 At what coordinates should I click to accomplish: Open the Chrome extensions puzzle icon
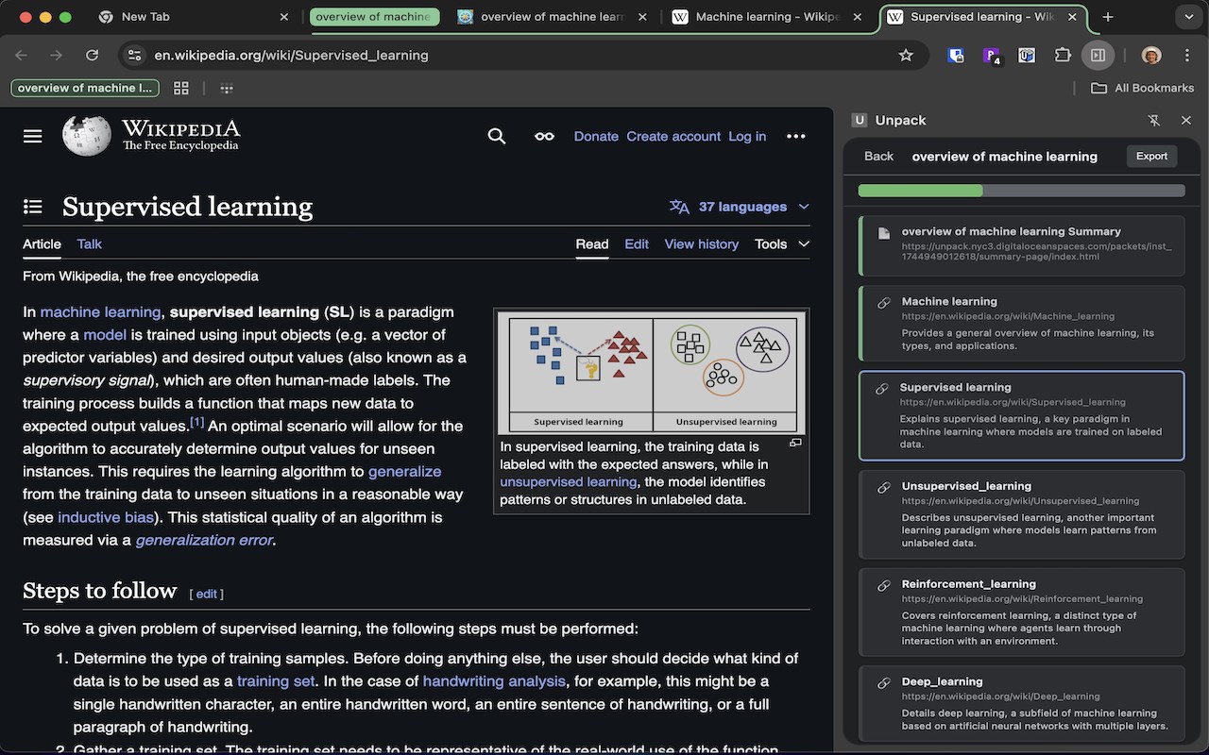pyautogui.click(x=1063, y=55)
